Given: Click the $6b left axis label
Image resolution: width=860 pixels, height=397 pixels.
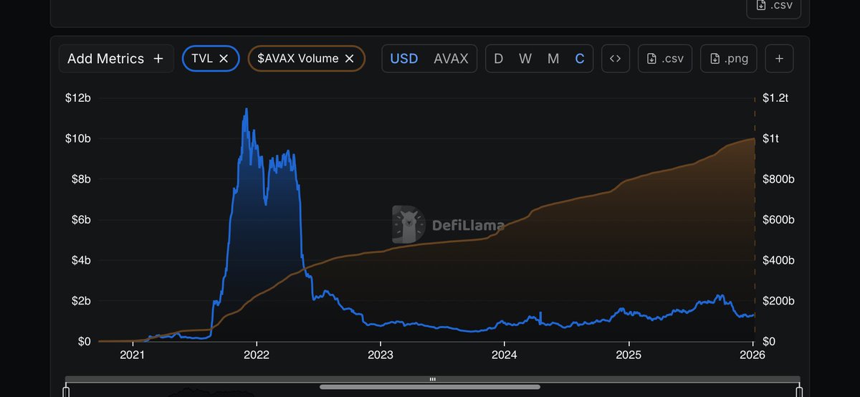Looking at the screenshot, I should tap(82, 219).
